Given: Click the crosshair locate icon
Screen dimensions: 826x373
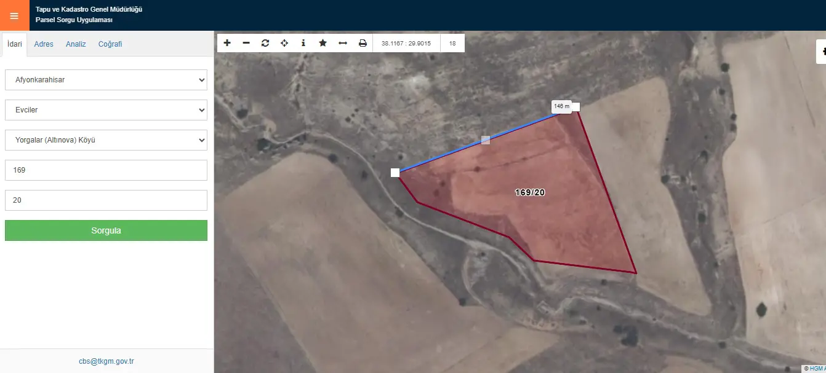Looking at the screenshot, I should pyautogui.click(x=284, y=43).
